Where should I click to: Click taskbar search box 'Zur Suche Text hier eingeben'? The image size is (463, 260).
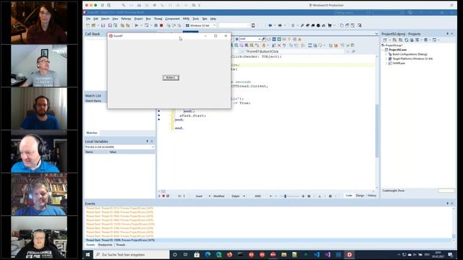tap(132, 255)
